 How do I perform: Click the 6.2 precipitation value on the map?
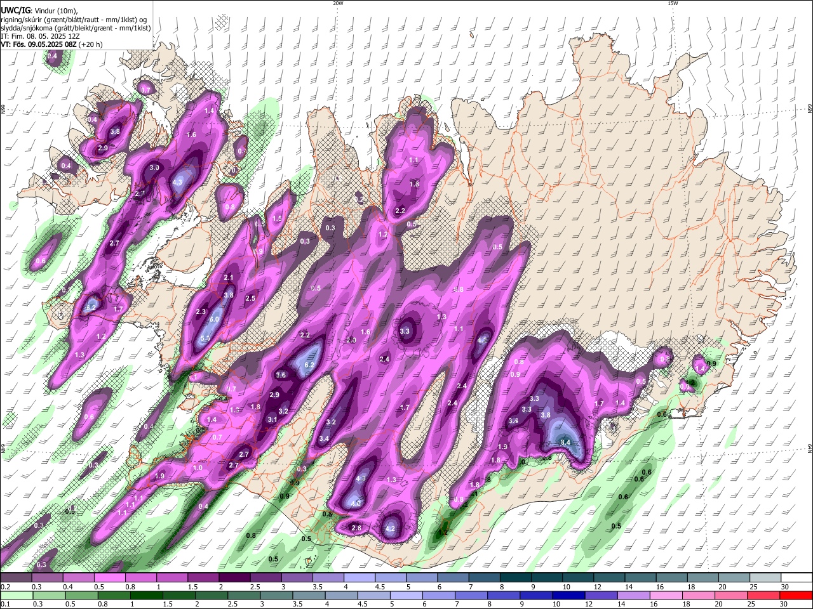[x=310, y=365]
